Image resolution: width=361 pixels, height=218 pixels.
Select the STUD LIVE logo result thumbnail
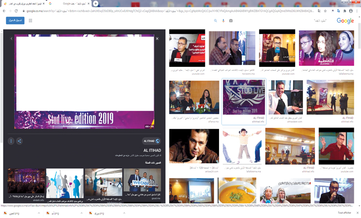tap(244, 97)
